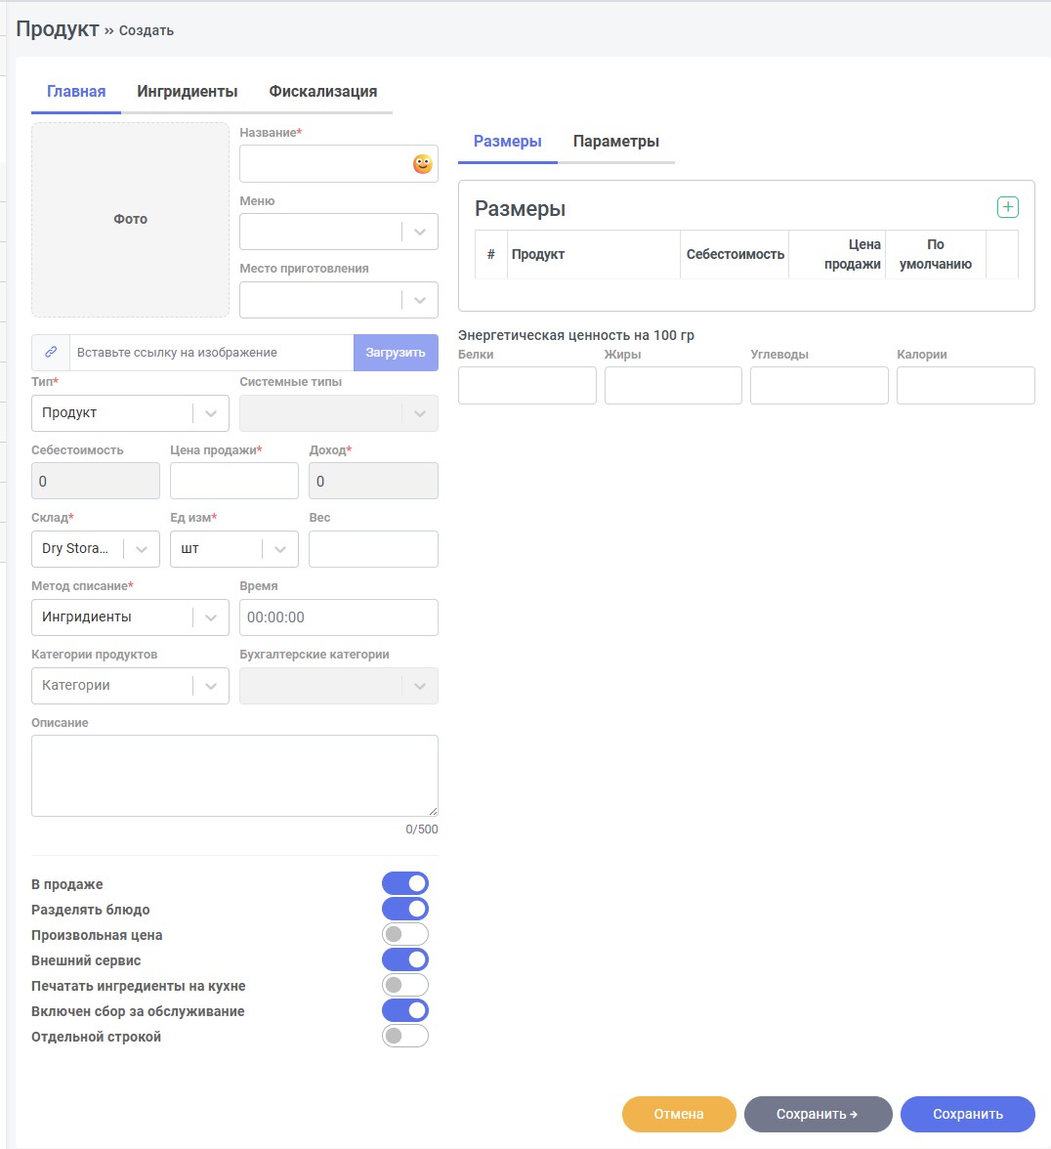
Task: Expand the Тип dropdown showing Продукт
Action: coord(130,413)
